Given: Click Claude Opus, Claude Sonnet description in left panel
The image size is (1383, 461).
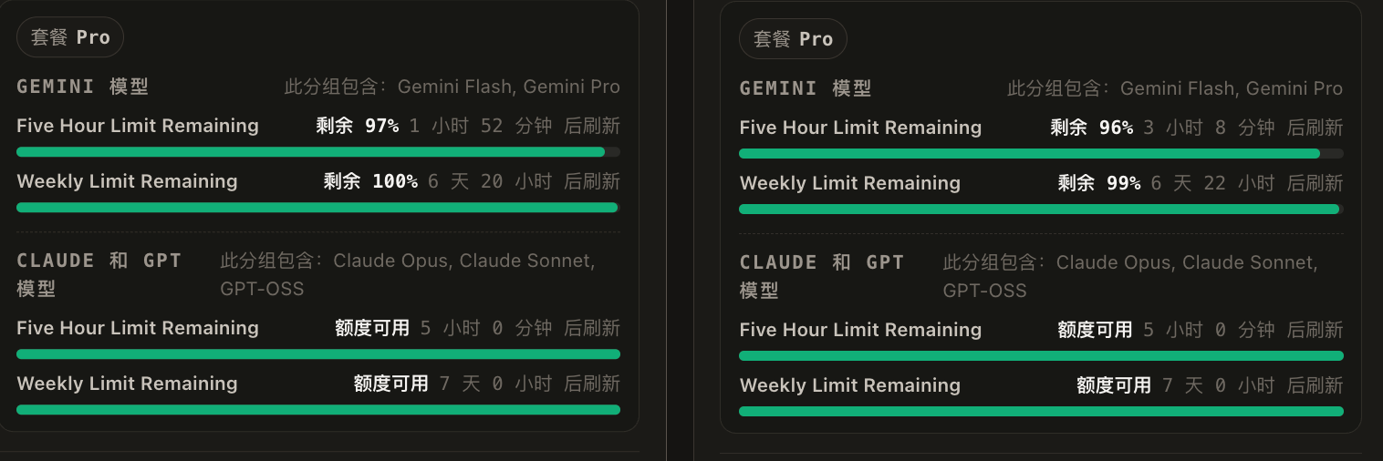Looking at the screenshot, I should [x=464, y=261].
